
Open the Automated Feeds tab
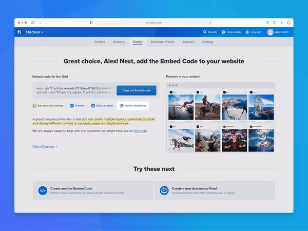[x=162, y=42]
